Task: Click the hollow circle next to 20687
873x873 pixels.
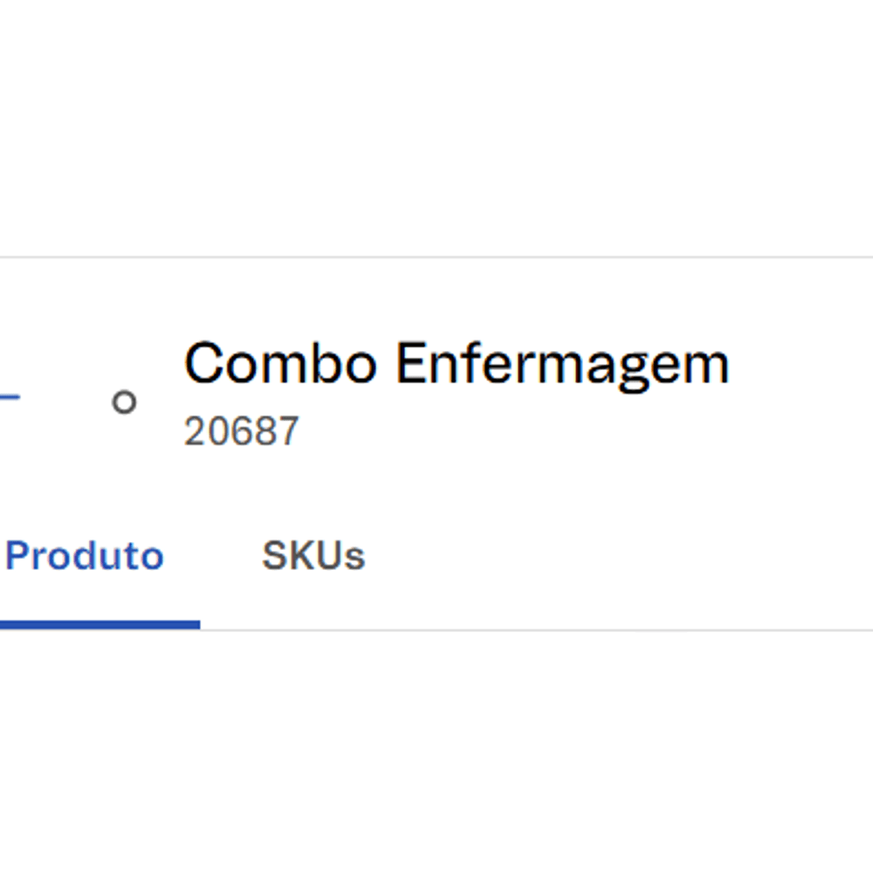Action: pos(125,402)
